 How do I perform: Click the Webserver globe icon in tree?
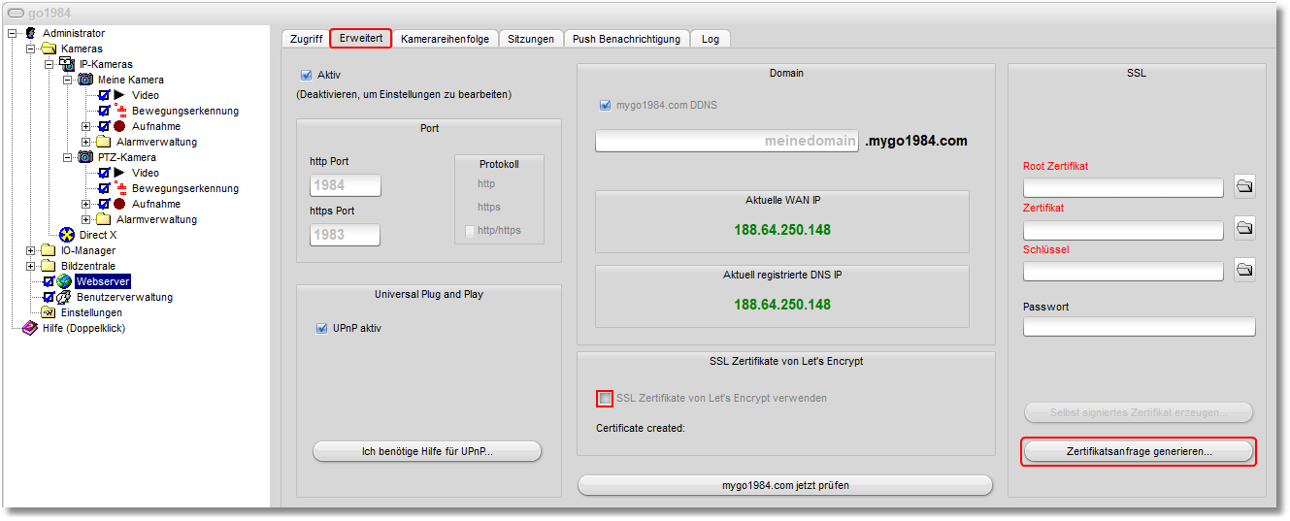[64, 281]
